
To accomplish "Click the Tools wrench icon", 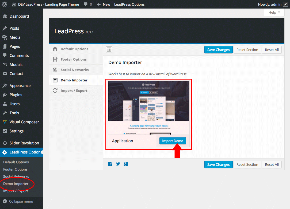I will pyautogui.click(x=5, y=113).
